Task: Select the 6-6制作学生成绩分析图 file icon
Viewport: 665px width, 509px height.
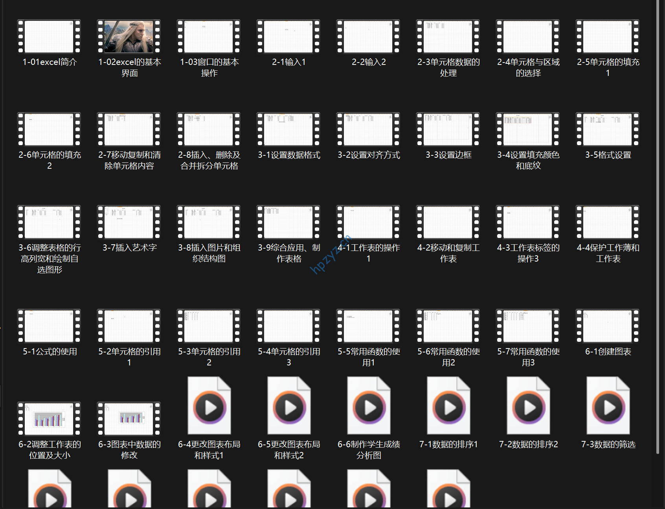Action: coord(369,406)
